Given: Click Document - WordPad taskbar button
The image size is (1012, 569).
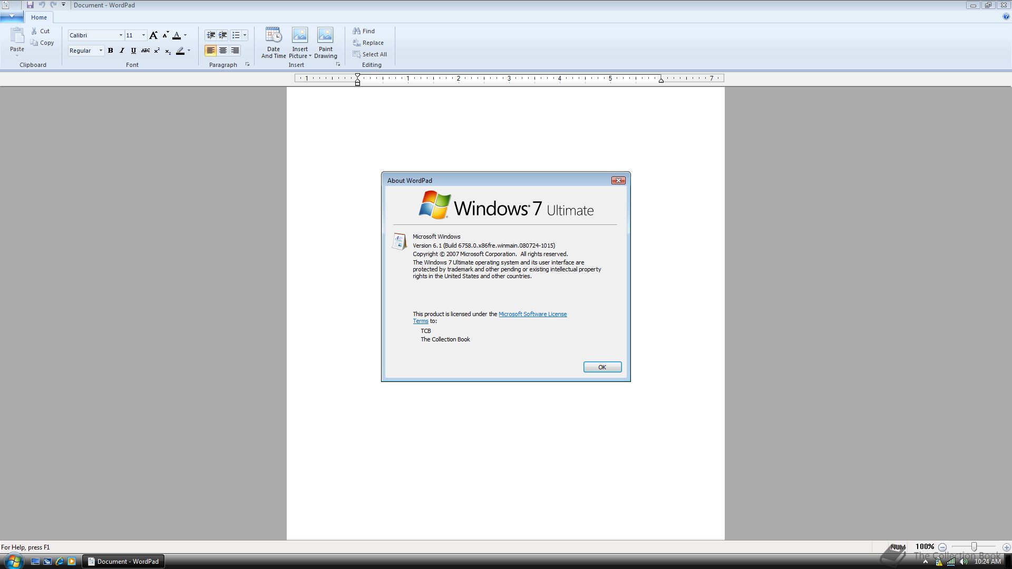Looking at the screenshot, I should click(x=123, y=562).
